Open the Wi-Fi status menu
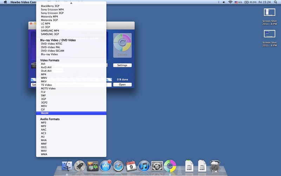 click(230, 2)
